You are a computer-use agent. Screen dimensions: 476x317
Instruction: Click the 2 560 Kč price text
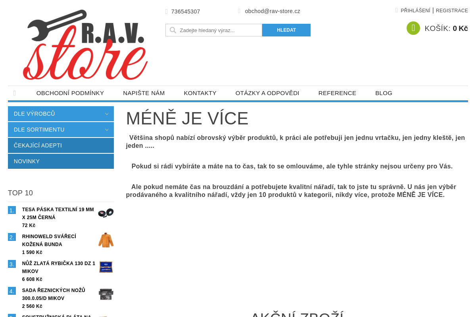click(x=32, y=306)
